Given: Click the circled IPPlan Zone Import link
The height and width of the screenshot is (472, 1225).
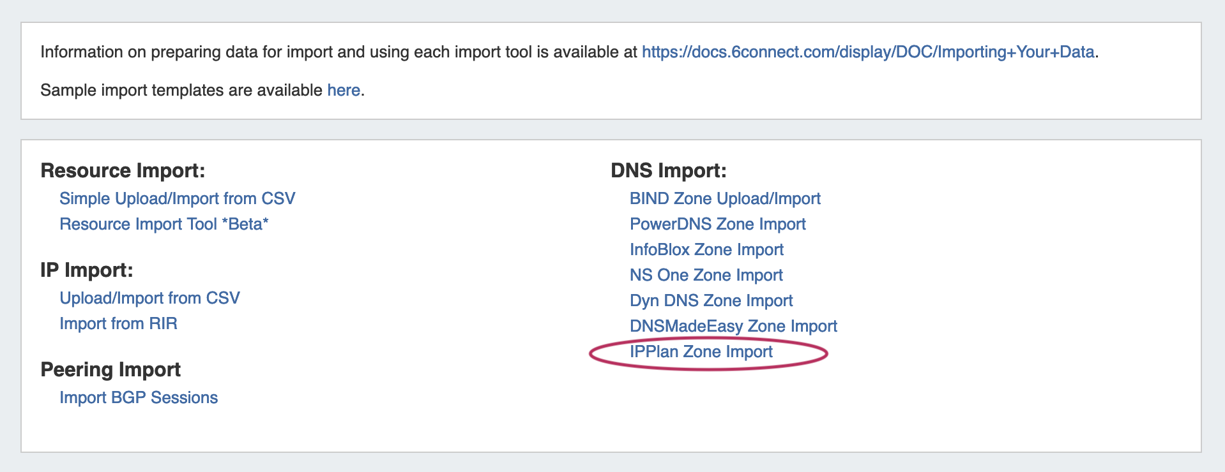Looking at the screenshot, I should 701,352.
